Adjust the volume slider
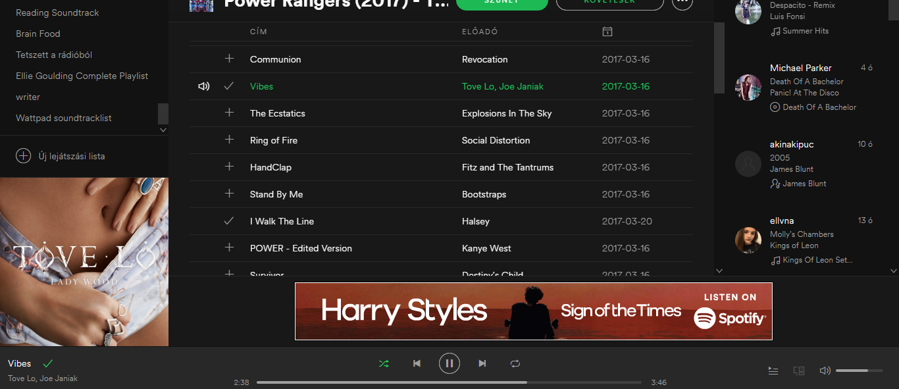The width and height of the screenshot is (899, 389). point(860,371)
